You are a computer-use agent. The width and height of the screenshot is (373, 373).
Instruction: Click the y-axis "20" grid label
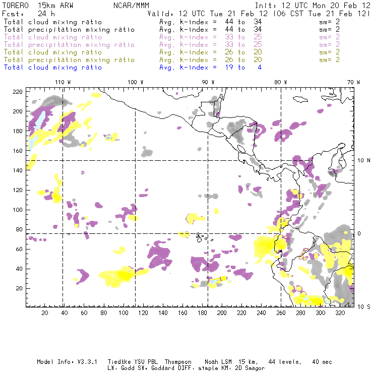pyautogui.click(x=19, y=288)
